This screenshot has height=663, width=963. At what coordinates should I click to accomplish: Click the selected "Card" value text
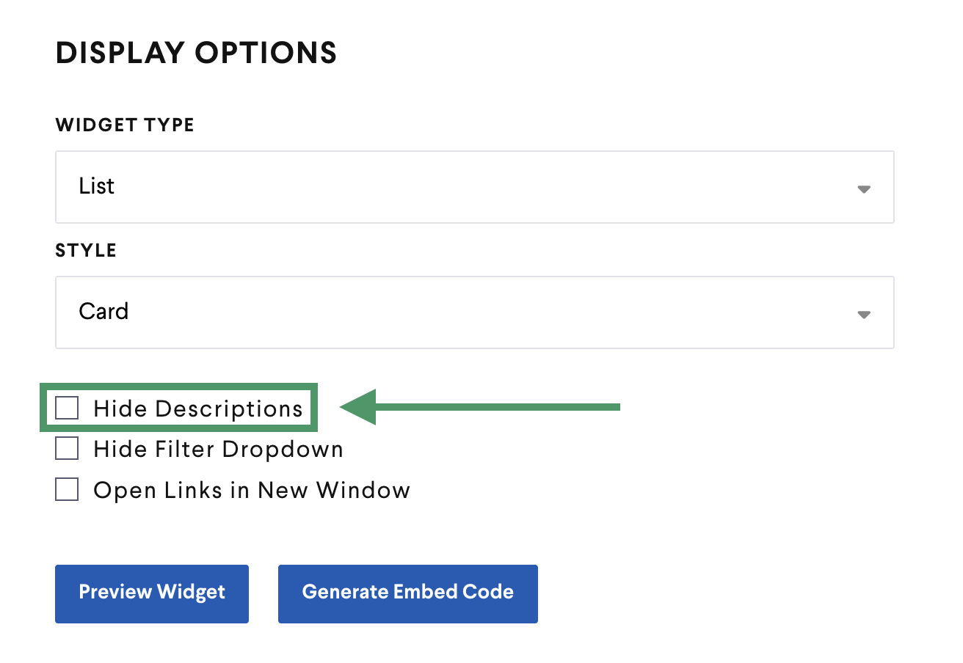tap(103, 312)
